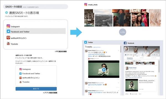This screenshot has height=99, width=166.
Task: Play the video in the Twitter feed
Action: pyautogui.click(x=104, y=70)
